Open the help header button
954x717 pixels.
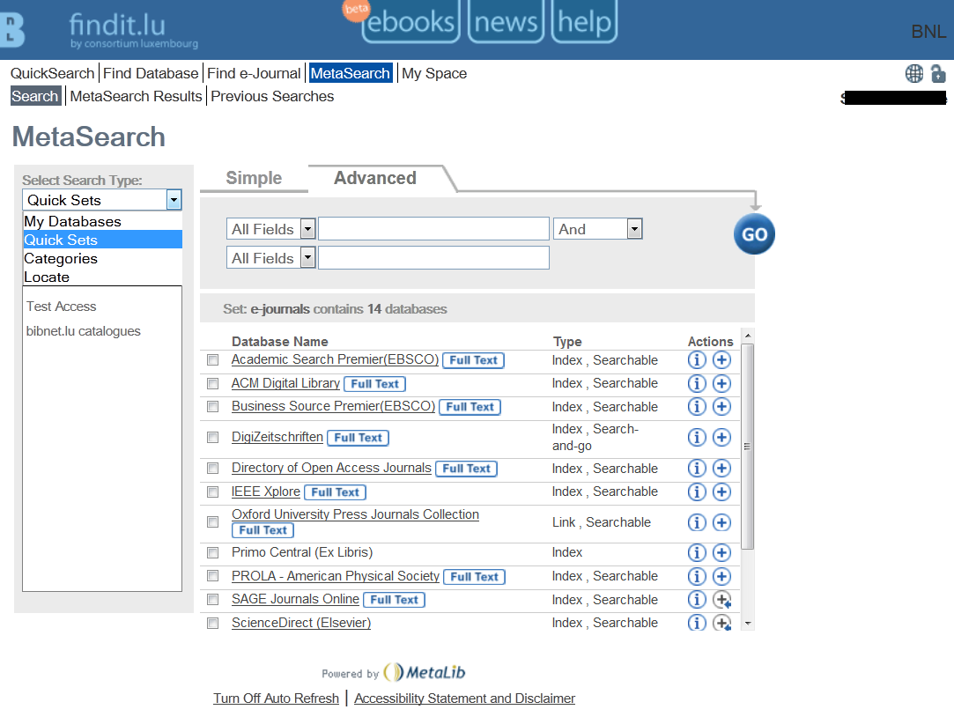click(585, 22)
